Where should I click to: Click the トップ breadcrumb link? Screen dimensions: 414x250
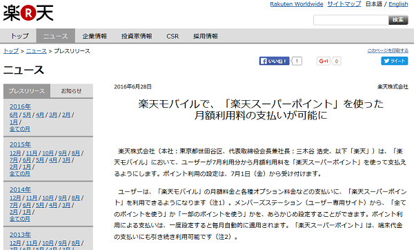coord(11,51)
